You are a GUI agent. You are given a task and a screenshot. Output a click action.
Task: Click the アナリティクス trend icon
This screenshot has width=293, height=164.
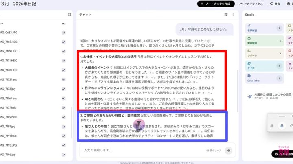coord(241,4)
